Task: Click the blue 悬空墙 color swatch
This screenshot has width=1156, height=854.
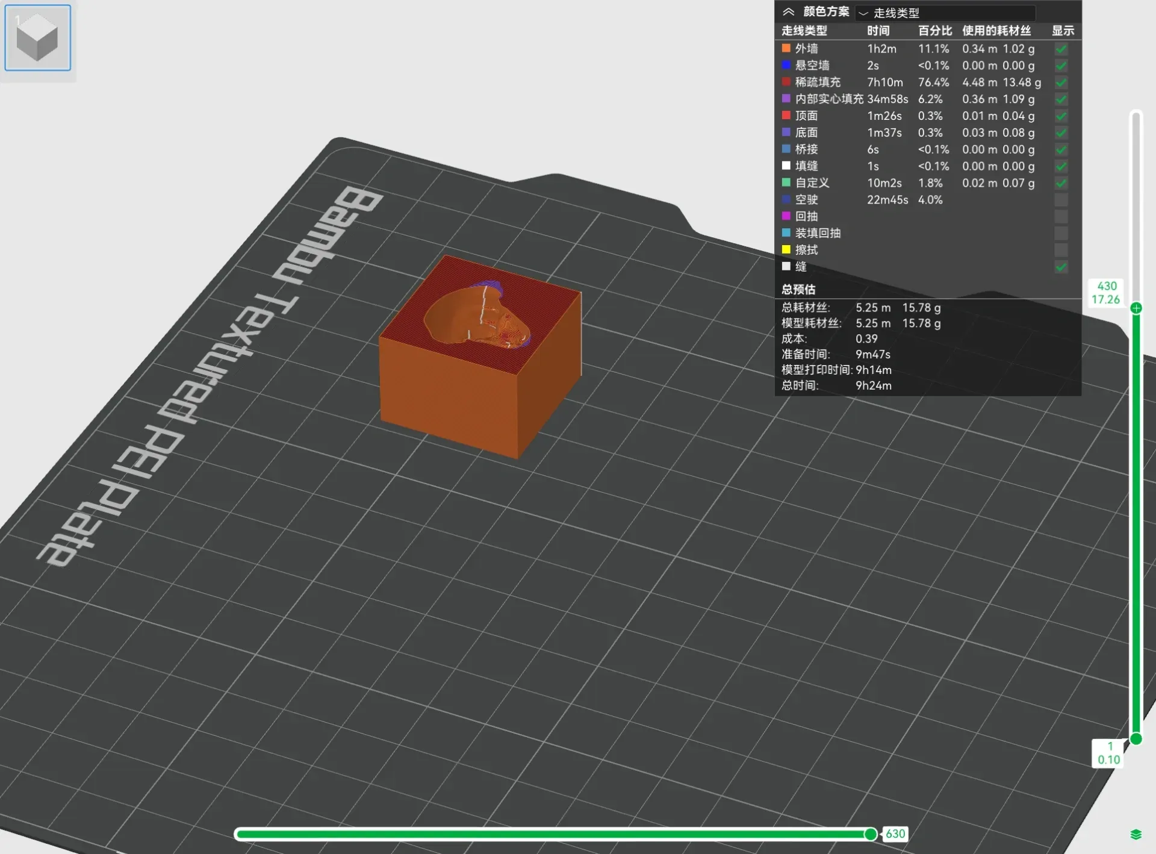Action: pyautogui.click(x=786, y=65)
